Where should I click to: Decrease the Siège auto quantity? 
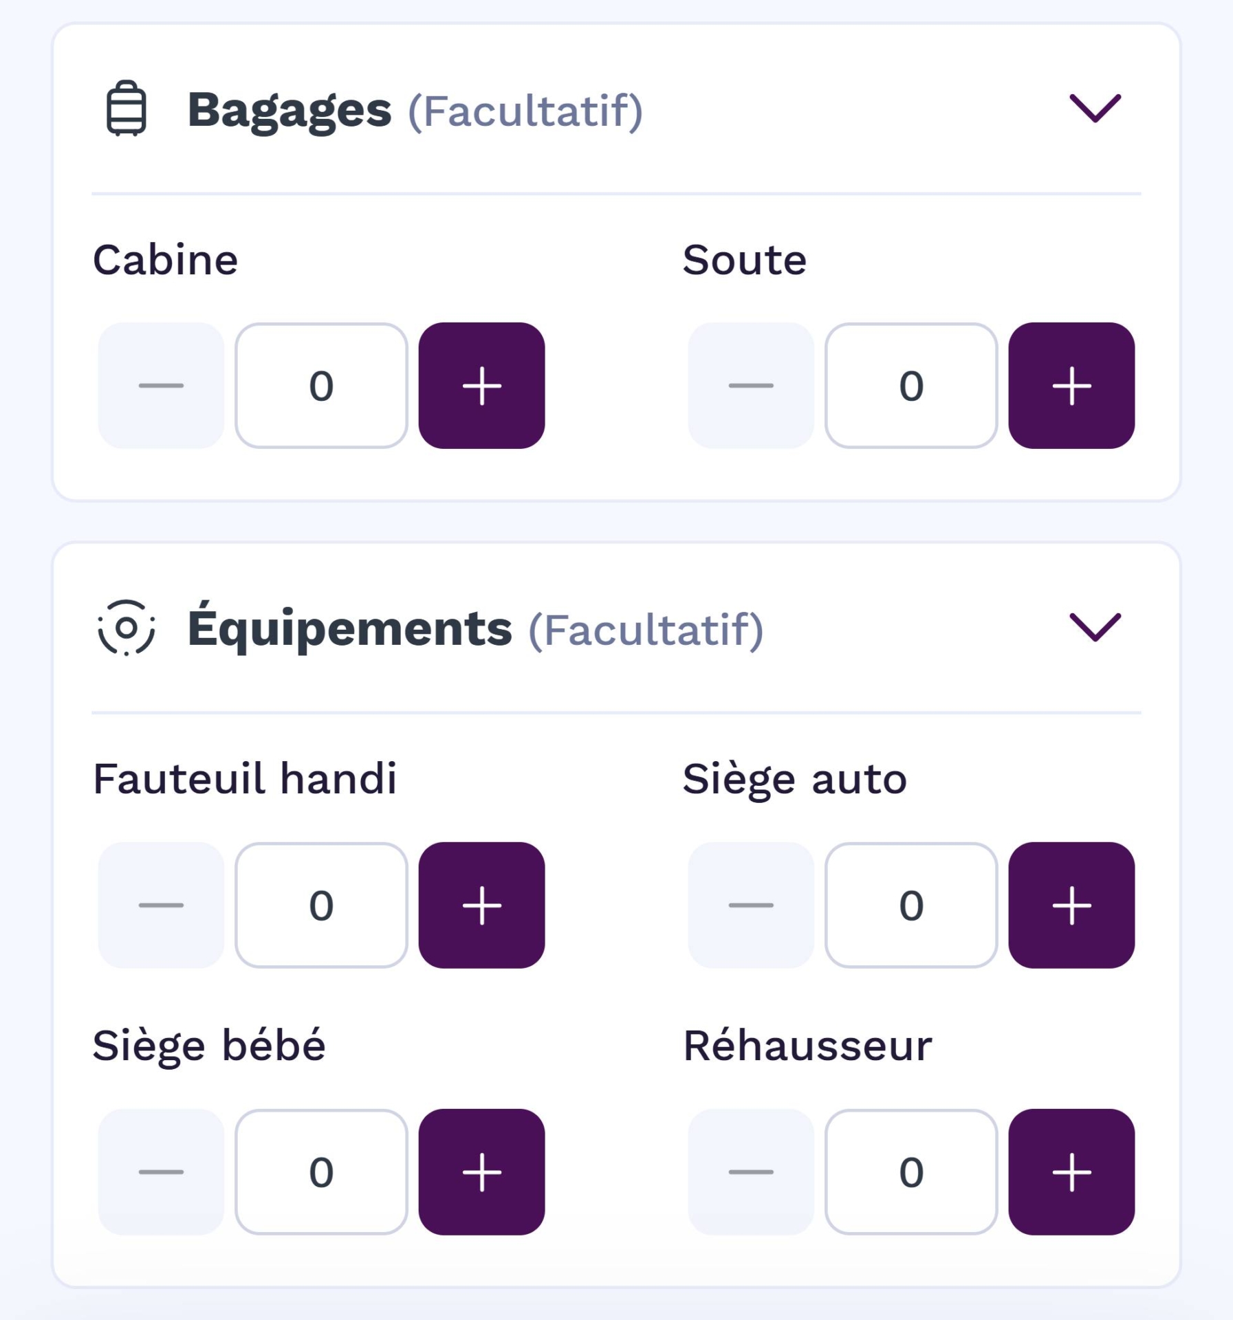pos(751,905)
